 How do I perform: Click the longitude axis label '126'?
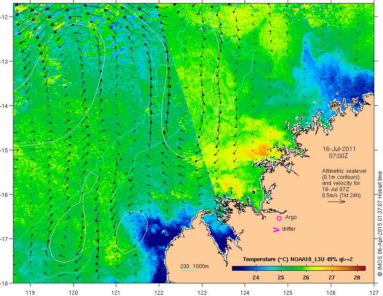tap(331, 293)
